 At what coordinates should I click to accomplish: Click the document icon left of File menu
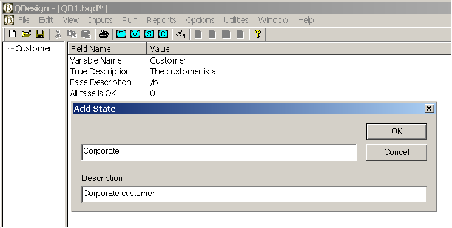pyautogui.click(x=9, y=20)
